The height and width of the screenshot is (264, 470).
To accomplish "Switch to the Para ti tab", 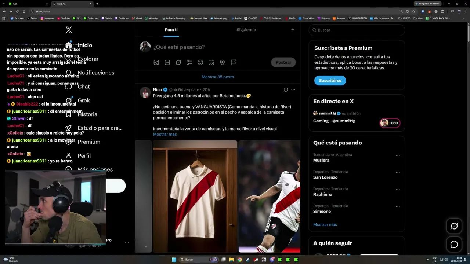I will coord(171,30).
